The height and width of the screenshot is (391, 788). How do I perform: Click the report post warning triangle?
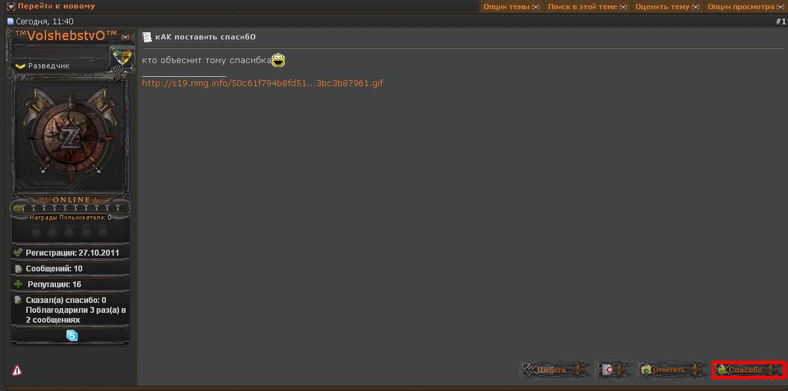pyautogui.click(x=17, y=371)
